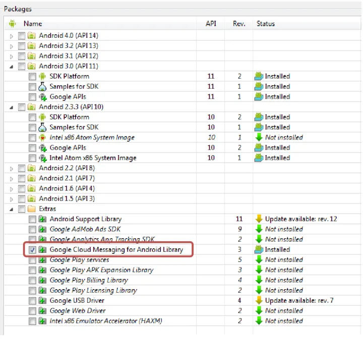Check the Google Play Billing Library box
This screenshot has height=339, width=363.
32,280
